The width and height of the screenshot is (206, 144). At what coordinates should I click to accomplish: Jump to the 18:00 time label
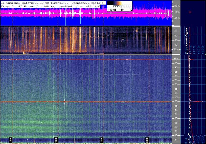point(101,140)
